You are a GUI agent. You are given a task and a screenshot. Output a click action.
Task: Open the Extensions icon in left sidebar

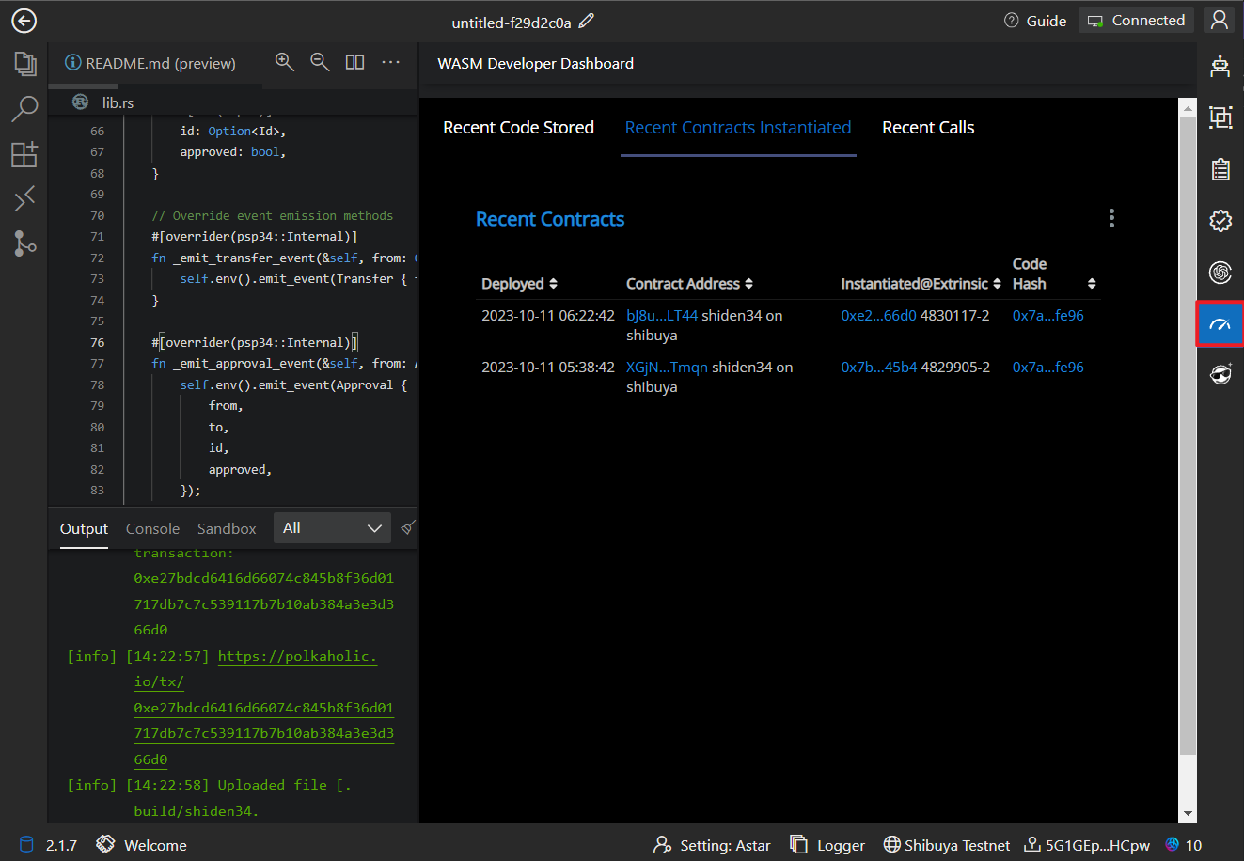[x=24, y=154]
